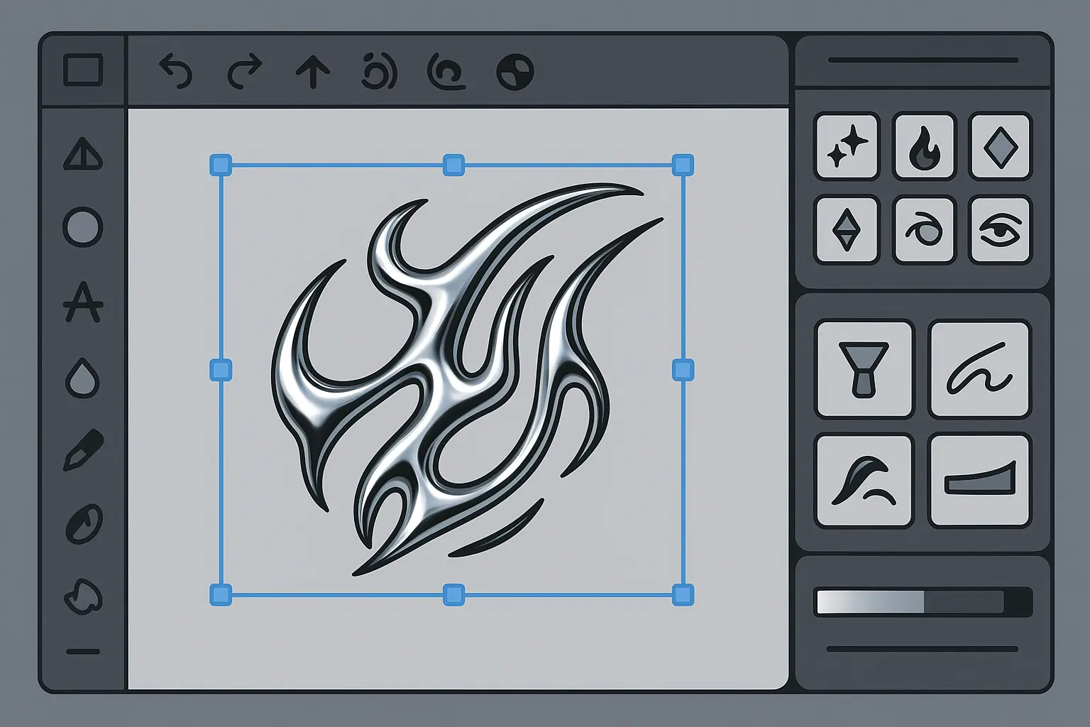Choose the squiggle stroke brush preset
This screenshot has height=727, width=1090.
(x=979, y=369)
